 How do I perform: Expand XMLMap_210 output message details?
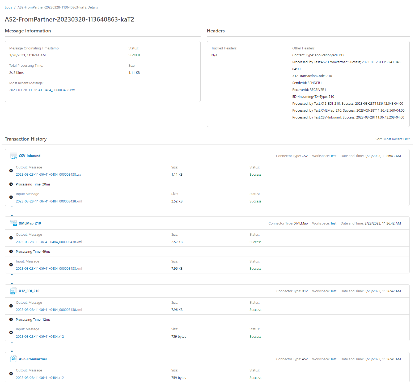(11, 238)
